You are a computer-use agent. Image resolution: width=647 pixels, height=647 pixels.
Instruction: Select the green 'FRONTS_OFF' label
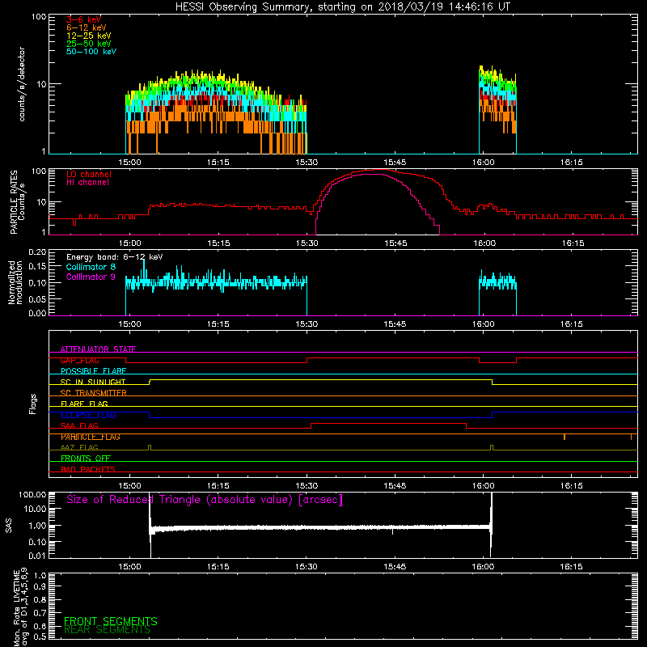click(x=86, y=459)
